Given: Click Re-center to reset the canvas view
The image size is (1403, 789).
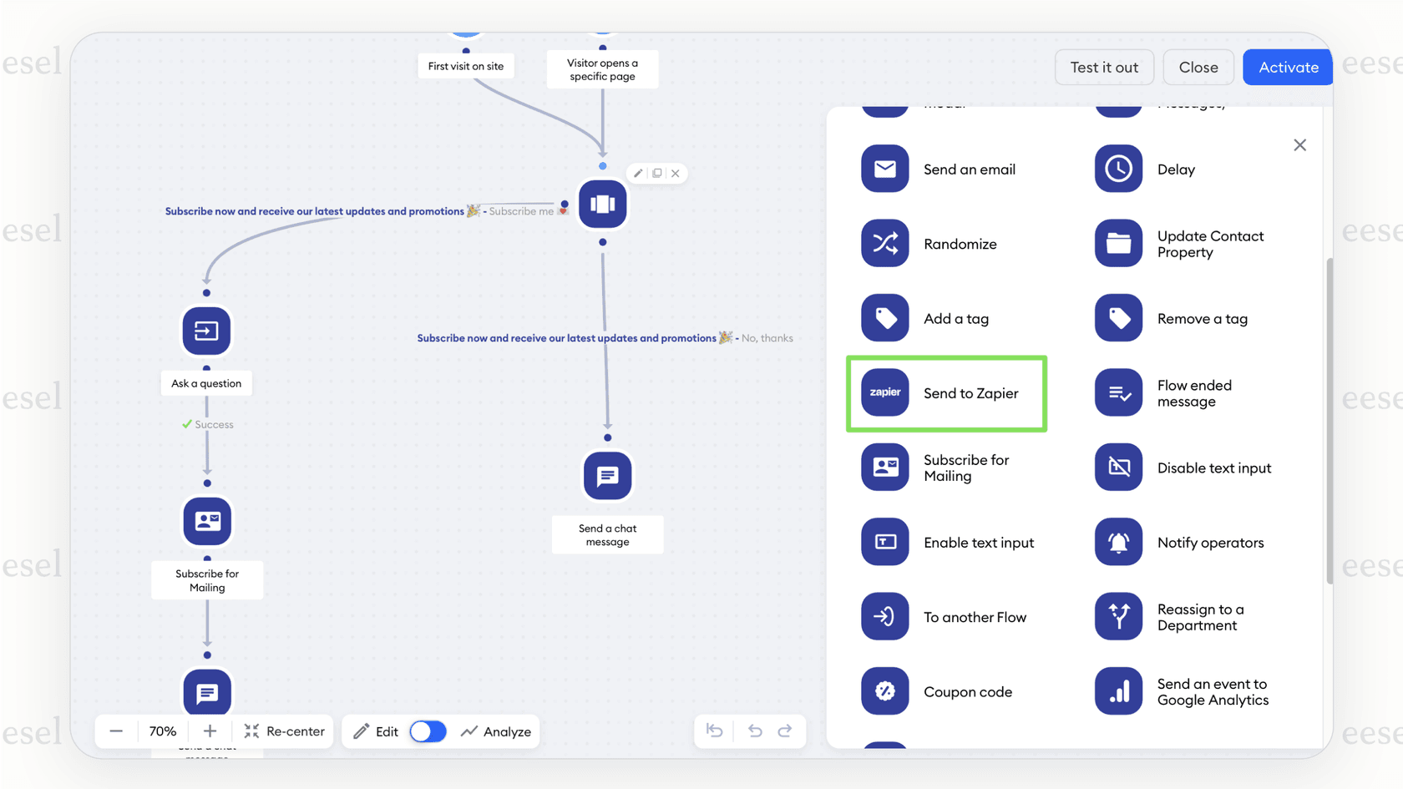Looking at the screenshot, I should [x=283, y=731].
